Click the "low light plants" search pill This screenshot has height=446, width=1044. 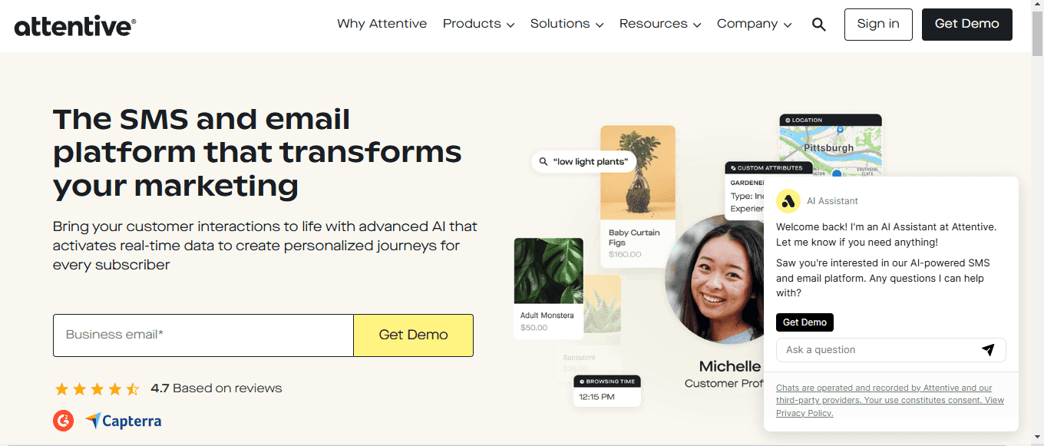(584, 161)
